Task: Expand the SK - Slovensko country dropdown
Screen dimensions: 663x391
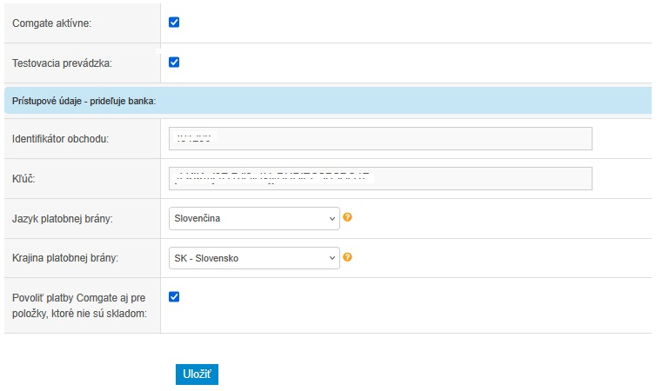Action: pos(252,258)
